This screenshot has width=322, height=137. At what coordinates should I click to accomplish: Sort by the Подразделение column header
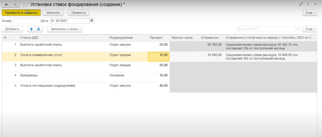[128, 38]
